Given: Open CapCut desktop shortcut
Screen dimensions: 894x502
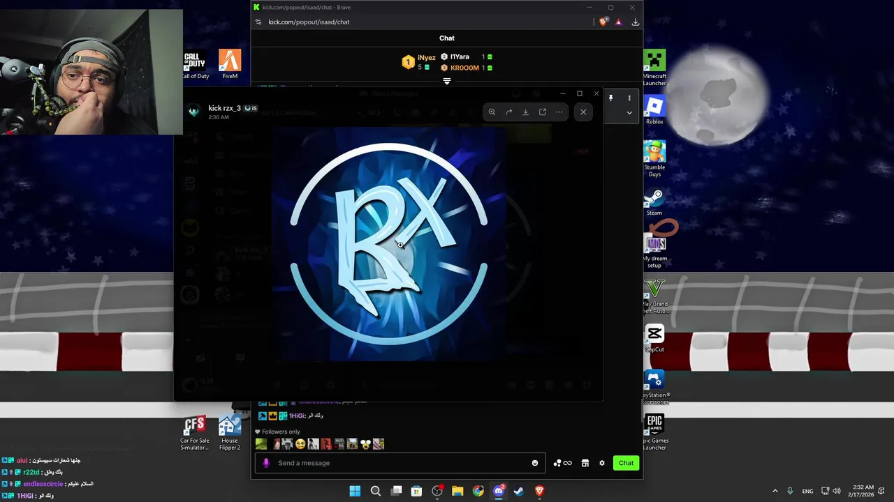Looking at the screenshot, I should tap(654, 339).
